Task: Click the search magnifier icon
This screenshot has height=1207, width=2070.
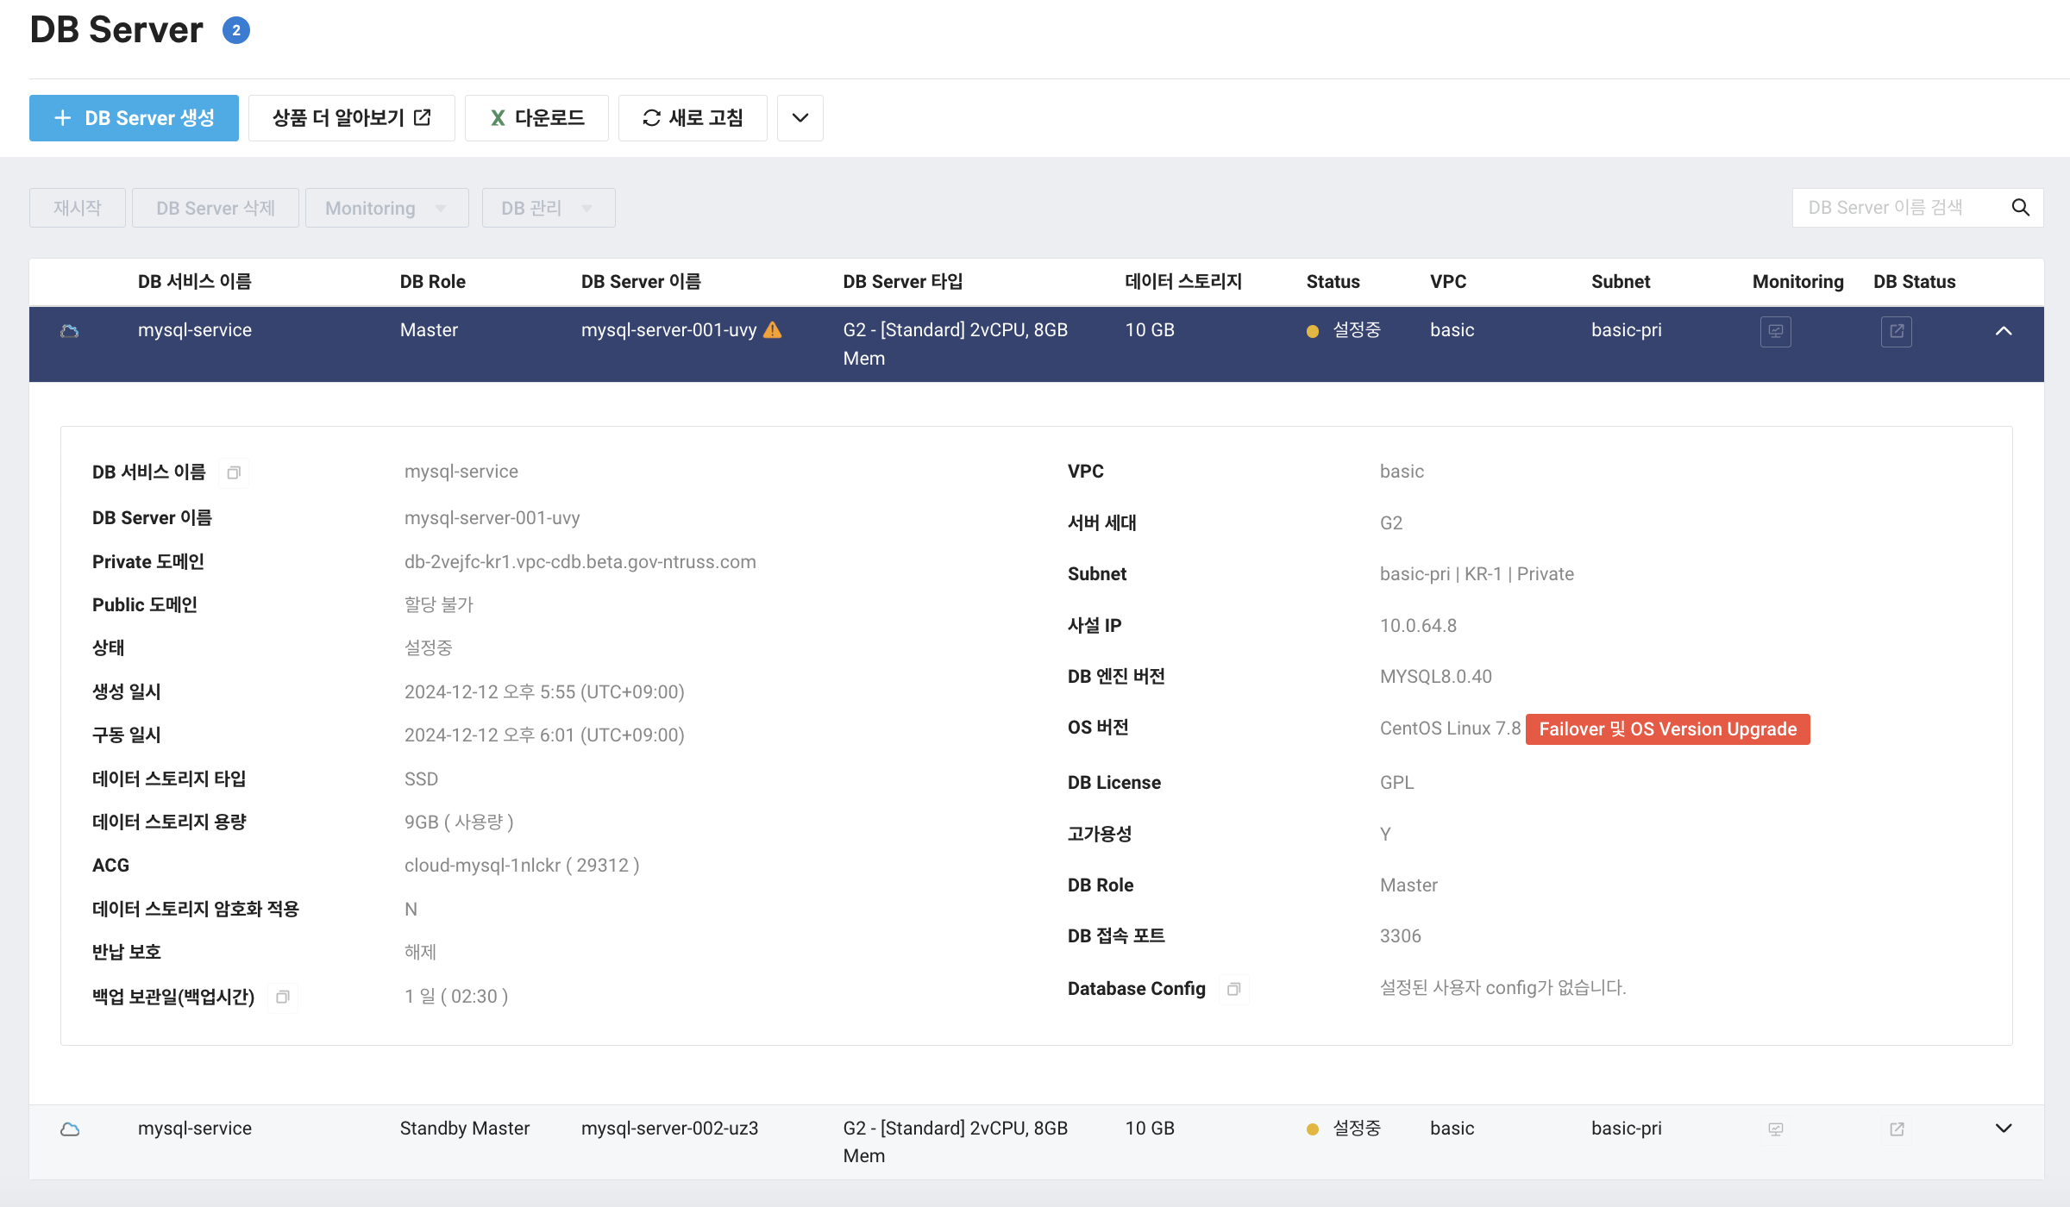Action: click(2021, 207)
